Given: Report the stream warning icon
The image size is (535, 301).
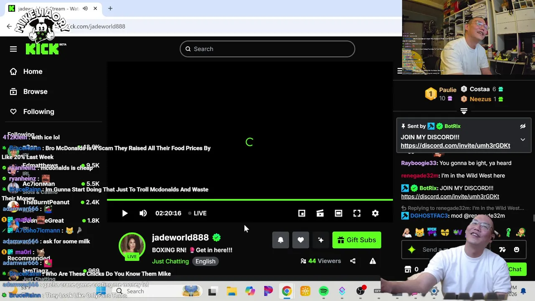Looking at the screenshot, I should (373, 261).
